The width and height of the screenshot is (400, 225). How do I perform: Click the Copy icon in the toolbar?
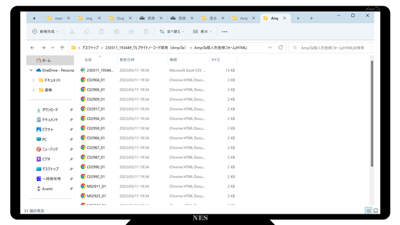click(87, 32)
